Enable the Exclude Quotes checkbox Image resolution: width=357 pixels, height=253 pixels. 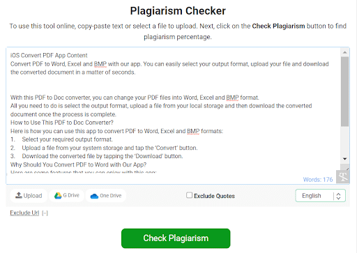click(x=189, y=195)
